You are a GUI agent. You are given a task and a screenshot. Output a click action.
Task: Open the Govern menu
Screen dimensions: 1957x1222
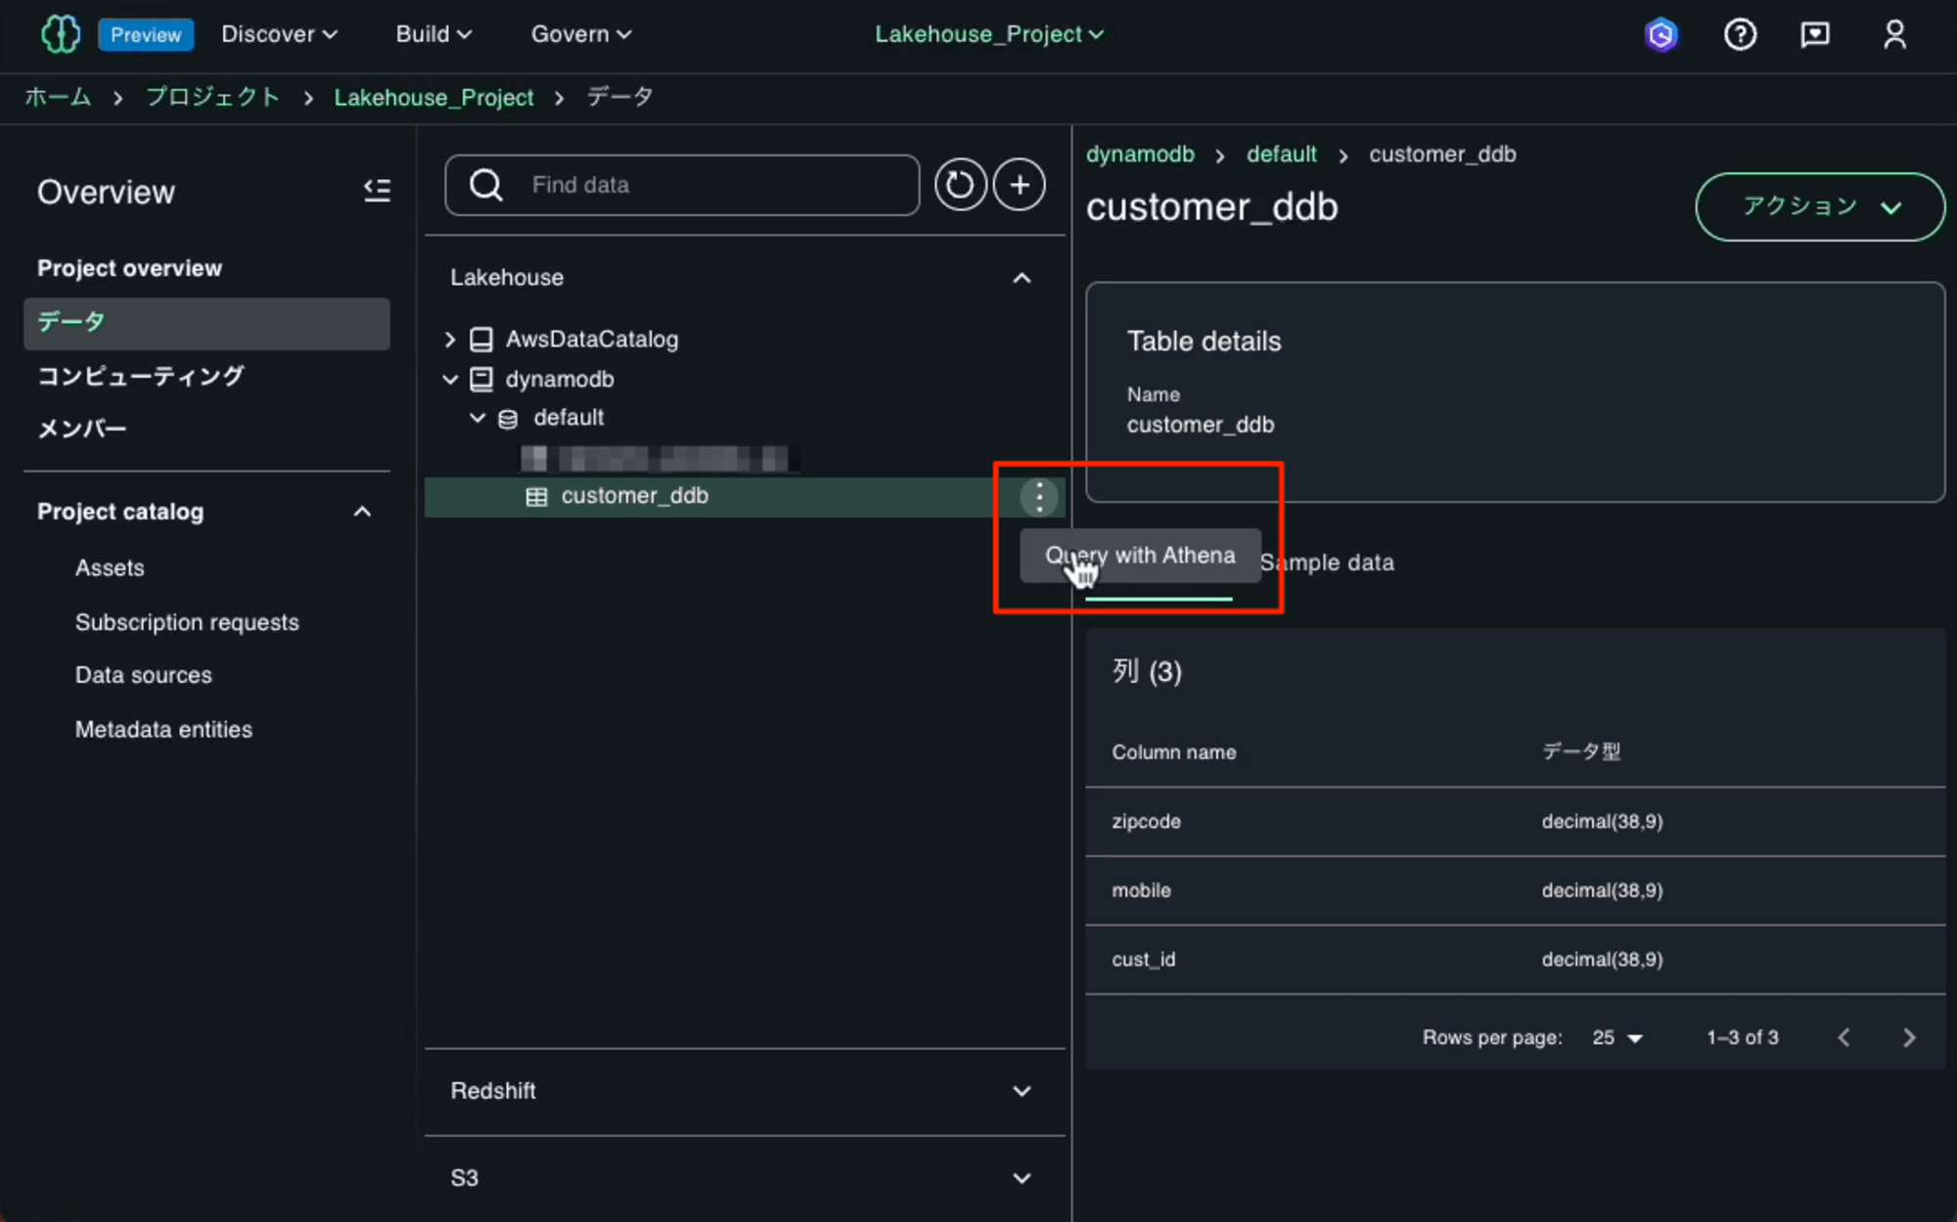coord(581,34)
